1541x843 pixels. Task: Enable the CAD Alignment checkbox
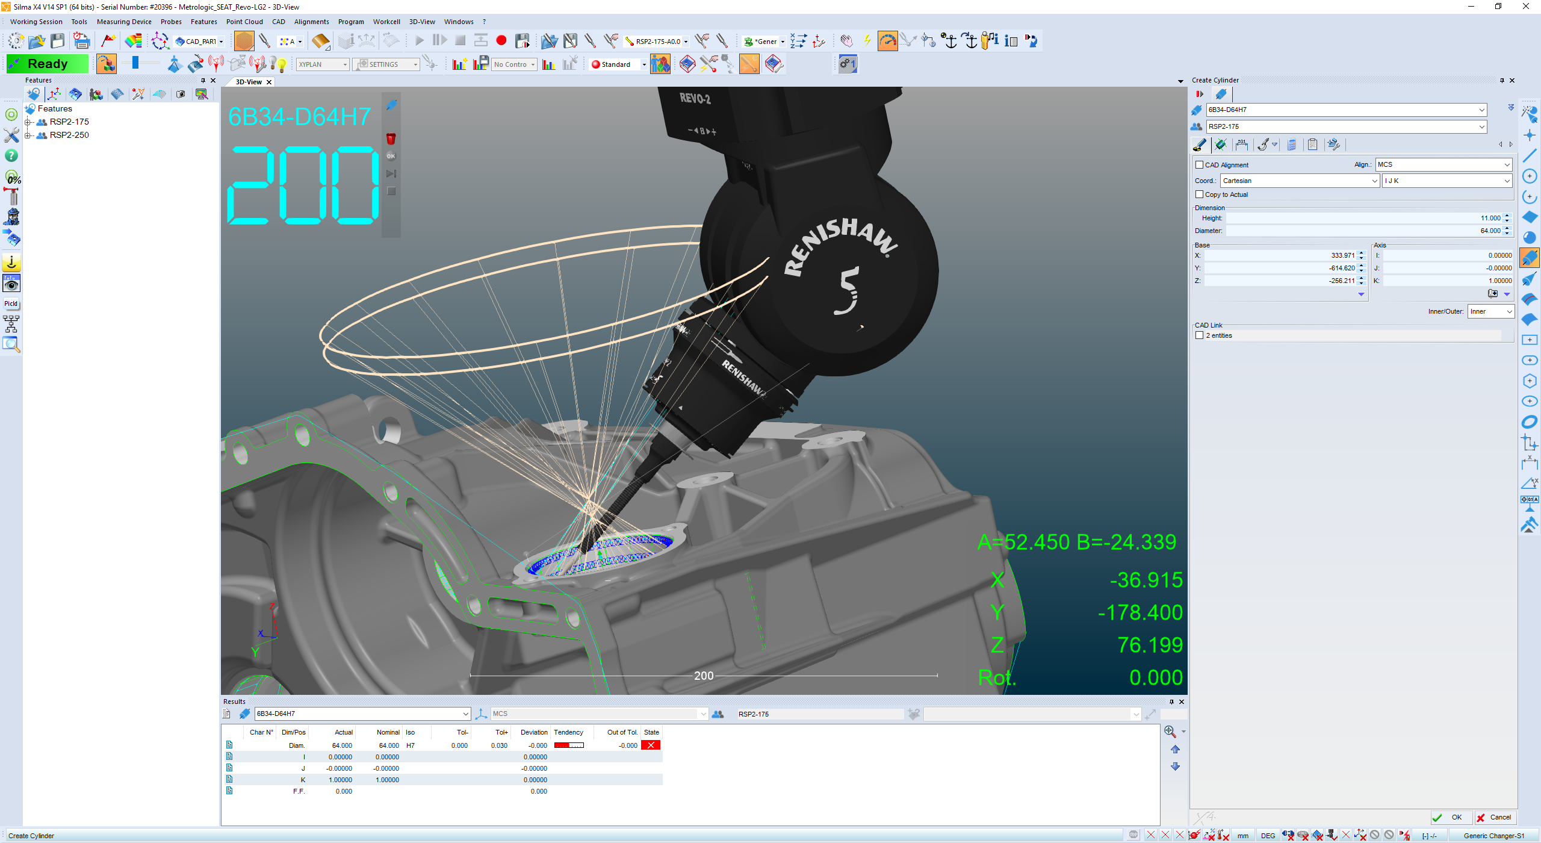click(1199, 165)
